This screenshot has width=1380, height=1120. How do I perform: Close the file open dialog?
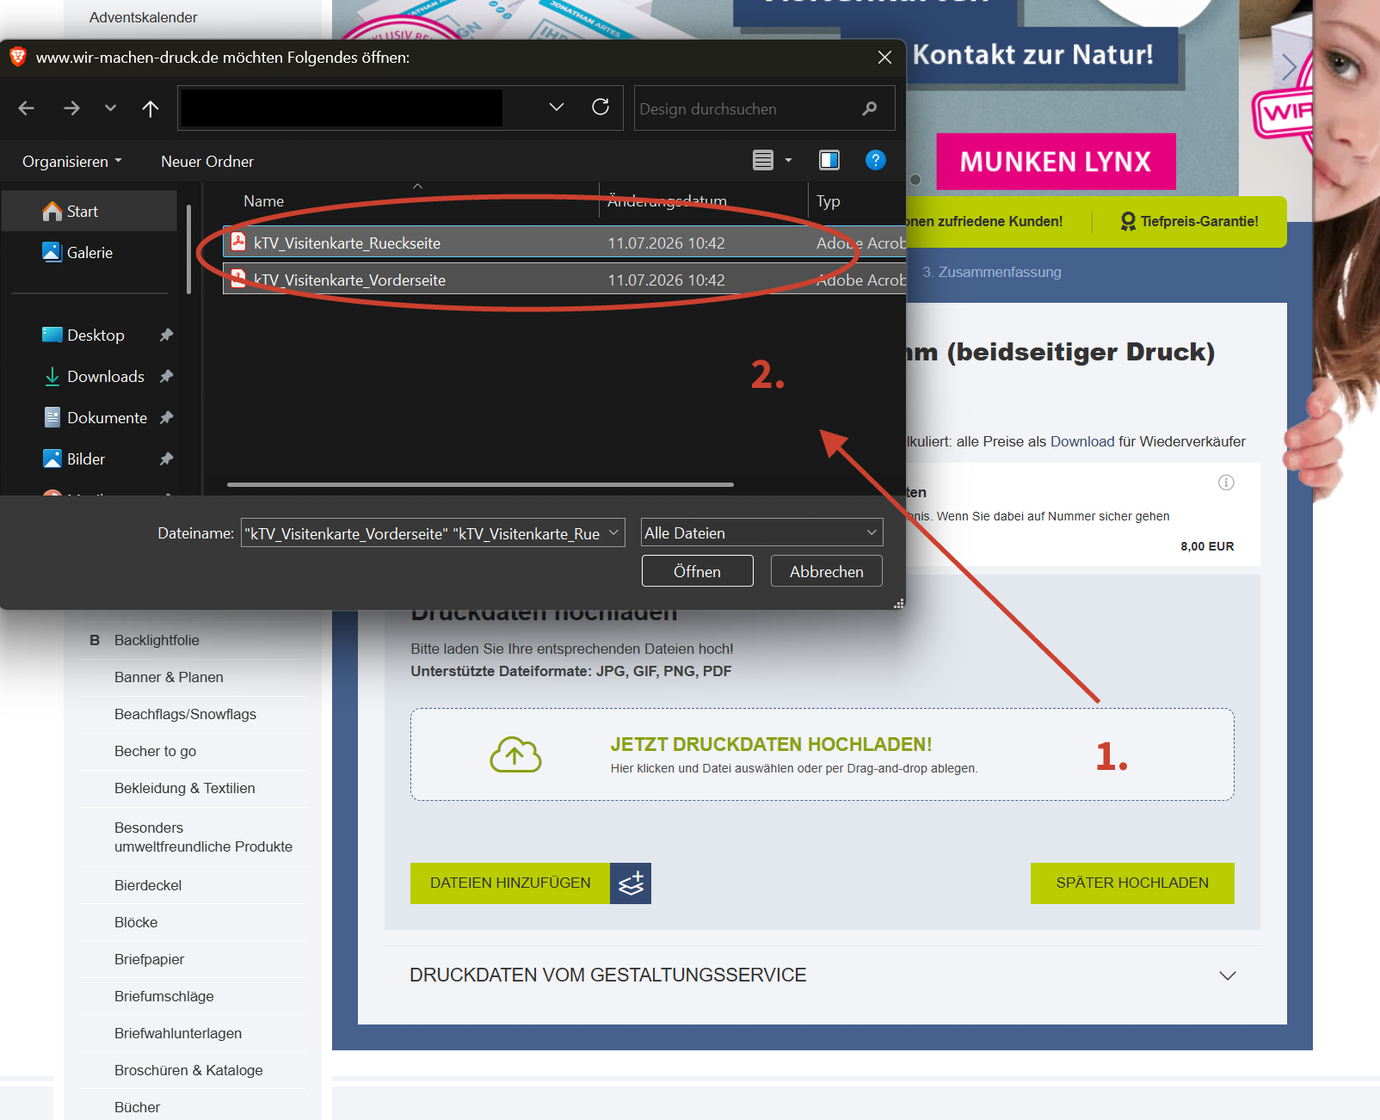click(x=884, y=58)
